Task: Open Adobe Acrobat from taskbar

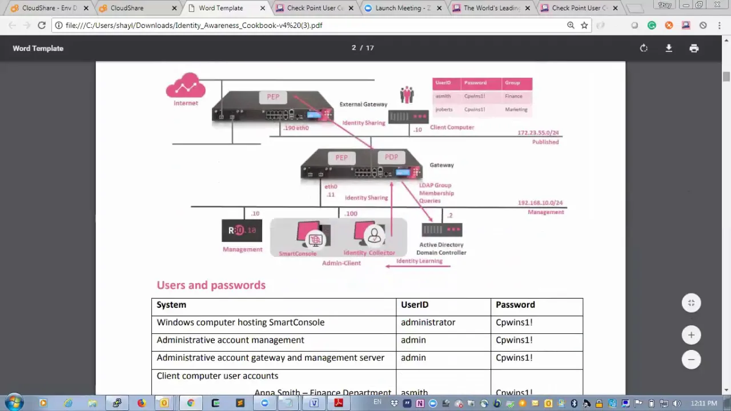Action: point(339,403)
